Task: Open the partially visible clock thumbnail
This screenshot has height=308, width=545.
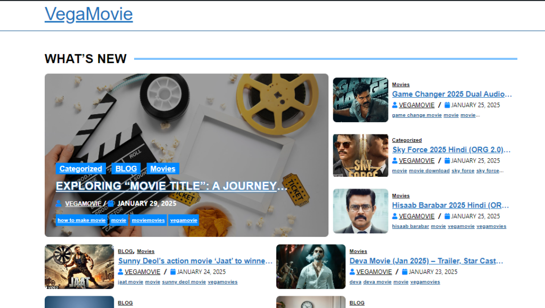Action: tap(311, 302)
